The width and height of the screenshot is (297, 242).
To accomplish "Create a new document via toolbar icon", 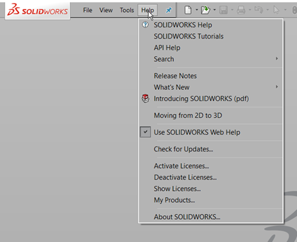I will click(188, 10).
